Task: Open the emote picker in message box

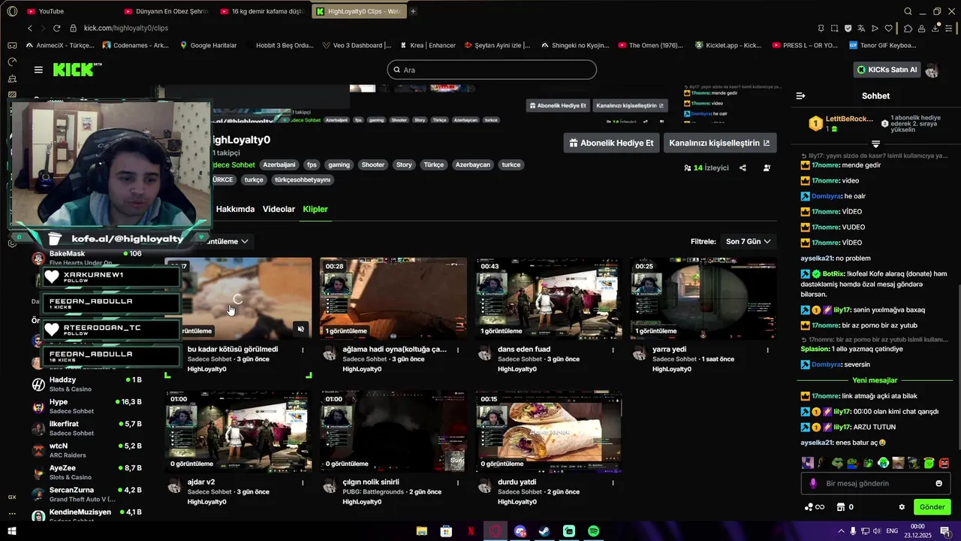Action: pos(938,484)
